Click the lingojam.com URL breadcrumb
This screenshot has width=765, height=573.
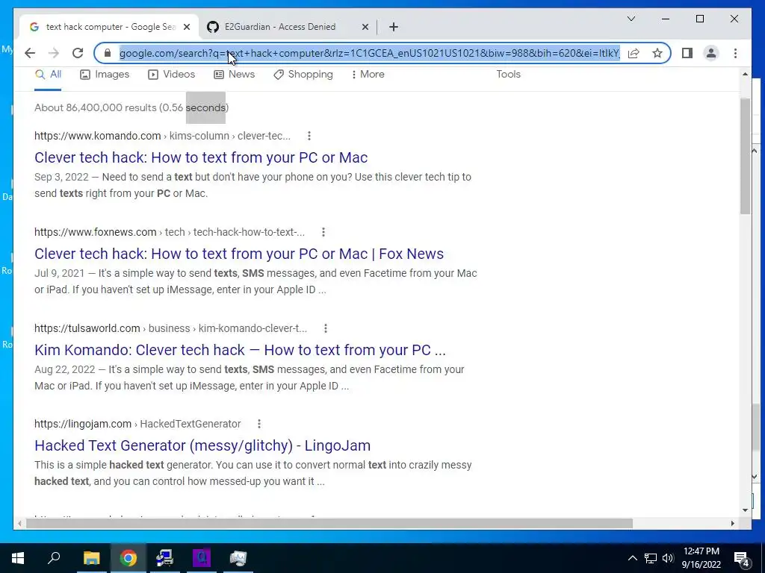click(x=137, y=424)
